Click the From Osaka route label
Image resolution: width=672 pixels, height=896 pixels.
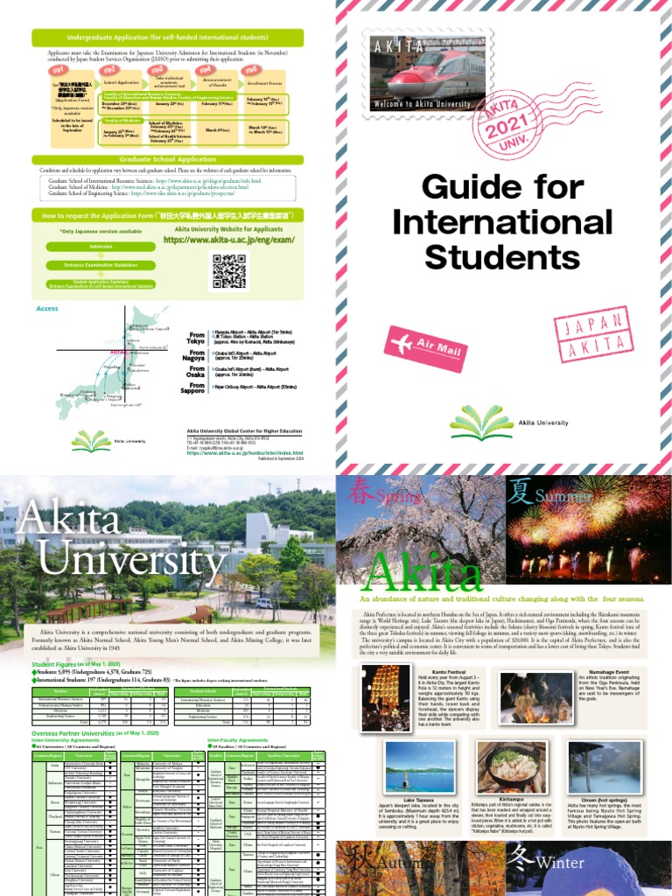pos(197,372)
